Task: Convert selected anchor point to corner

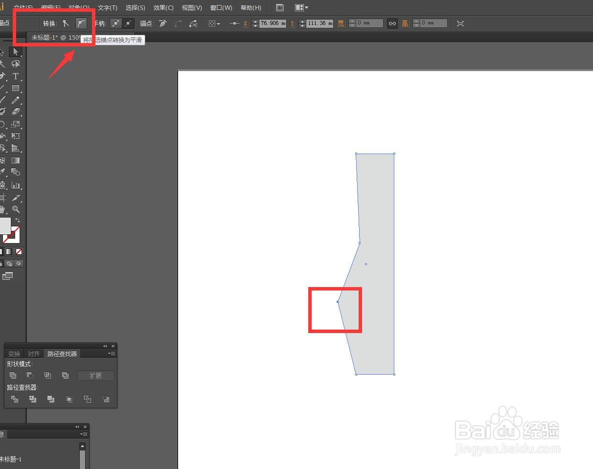Action: (x=67, y=23)
